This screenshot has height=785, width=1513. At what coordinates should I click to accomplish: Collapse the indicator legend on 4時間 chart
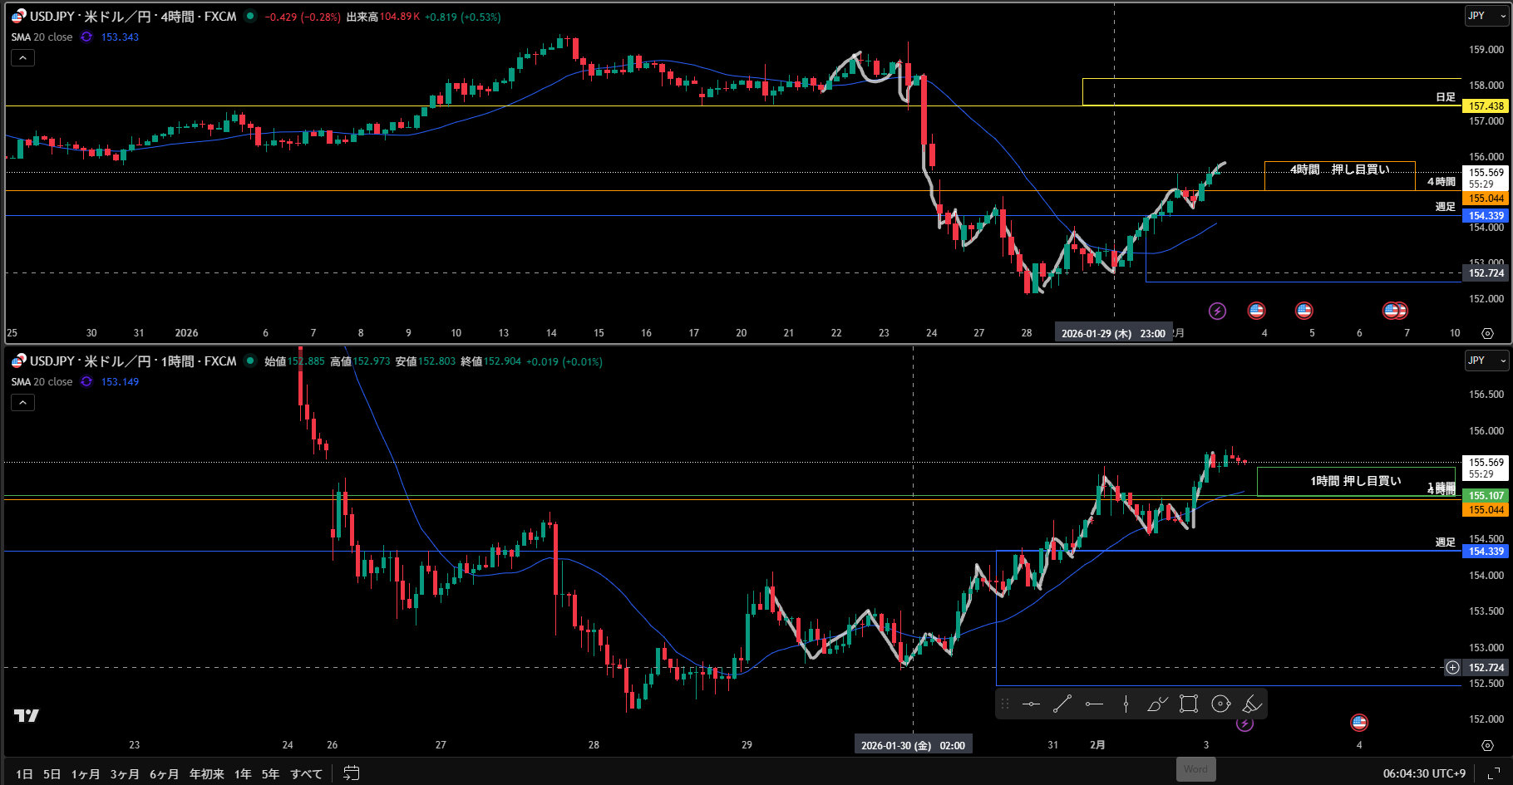22,58
